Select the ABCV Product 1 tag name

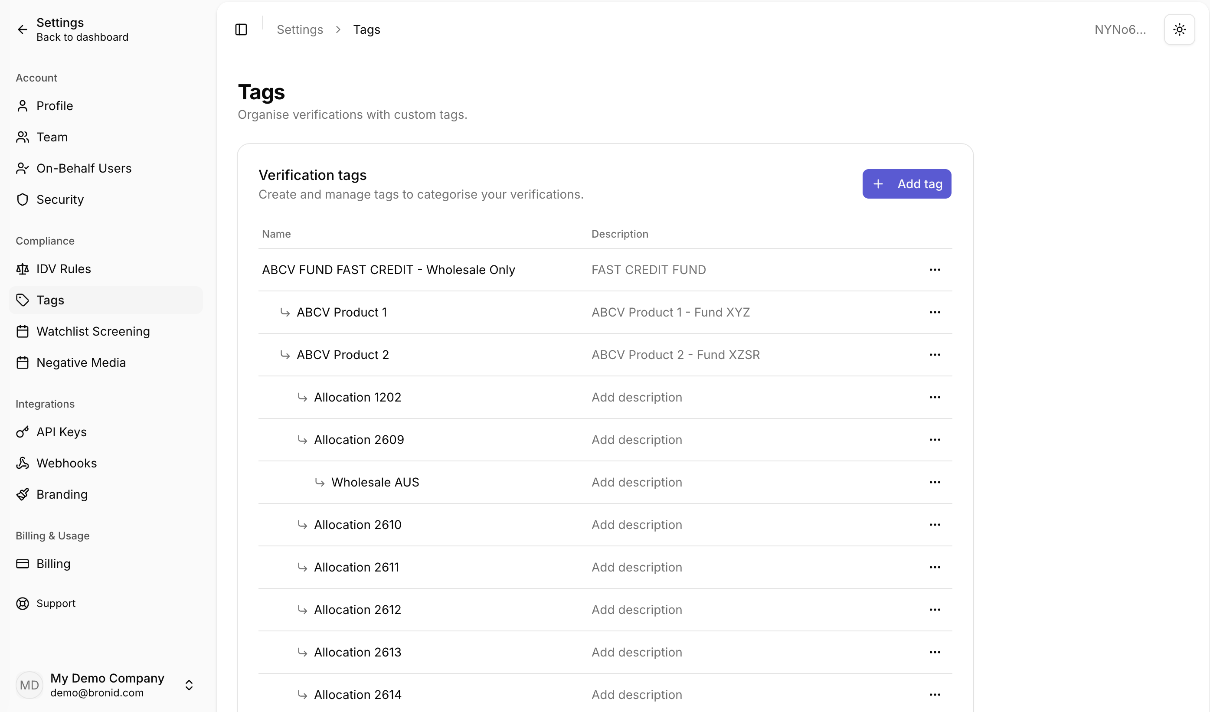tap(342, 312)
